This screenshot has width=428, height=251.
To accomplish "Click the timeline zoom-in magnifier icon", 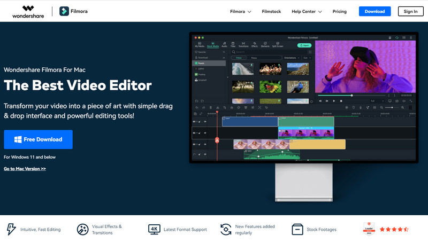I will pos(402,108).
